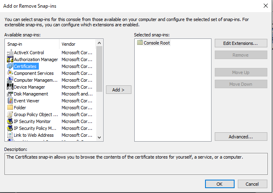Choose the Component Services icon

pyautogui.click(x=10, y=73)
